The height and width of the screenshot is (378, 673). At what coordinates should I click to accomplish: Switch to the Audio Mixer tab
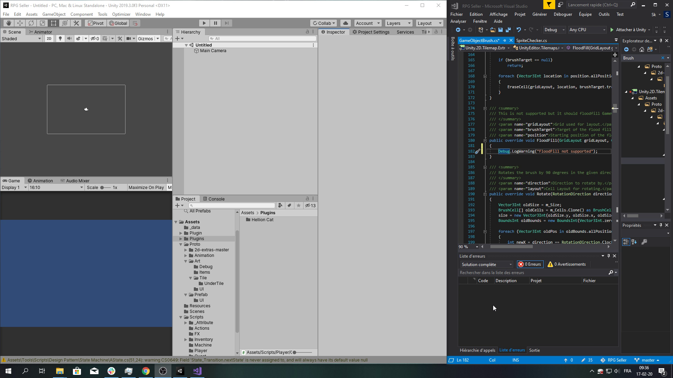tap(75, 181)
